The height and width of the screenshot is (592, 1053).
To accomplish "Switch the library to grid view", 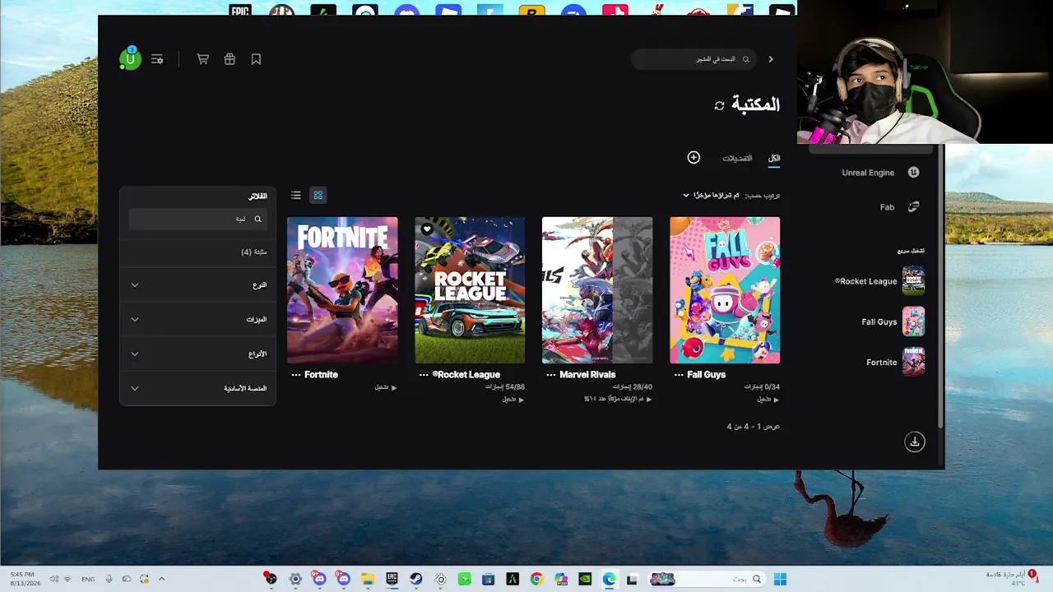I will [x=318, y=195].
